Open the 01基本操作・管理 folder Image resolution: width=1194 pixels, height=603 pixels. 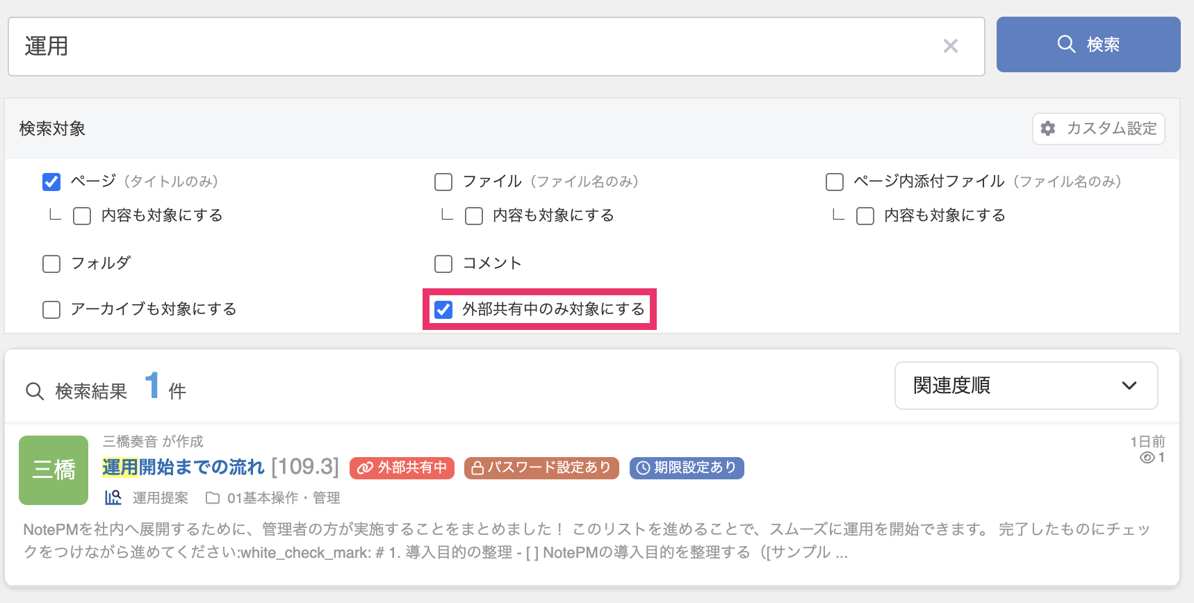click(x=283, y=498)
